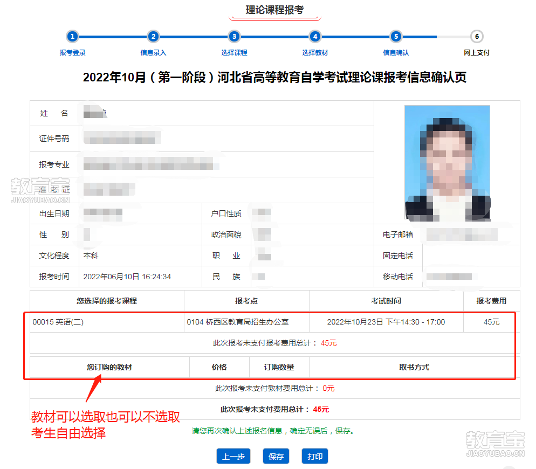Click the 此次报考未支付报考费用总计 45元 line
This screenshot has width=536, height=469.
[275, 343]
